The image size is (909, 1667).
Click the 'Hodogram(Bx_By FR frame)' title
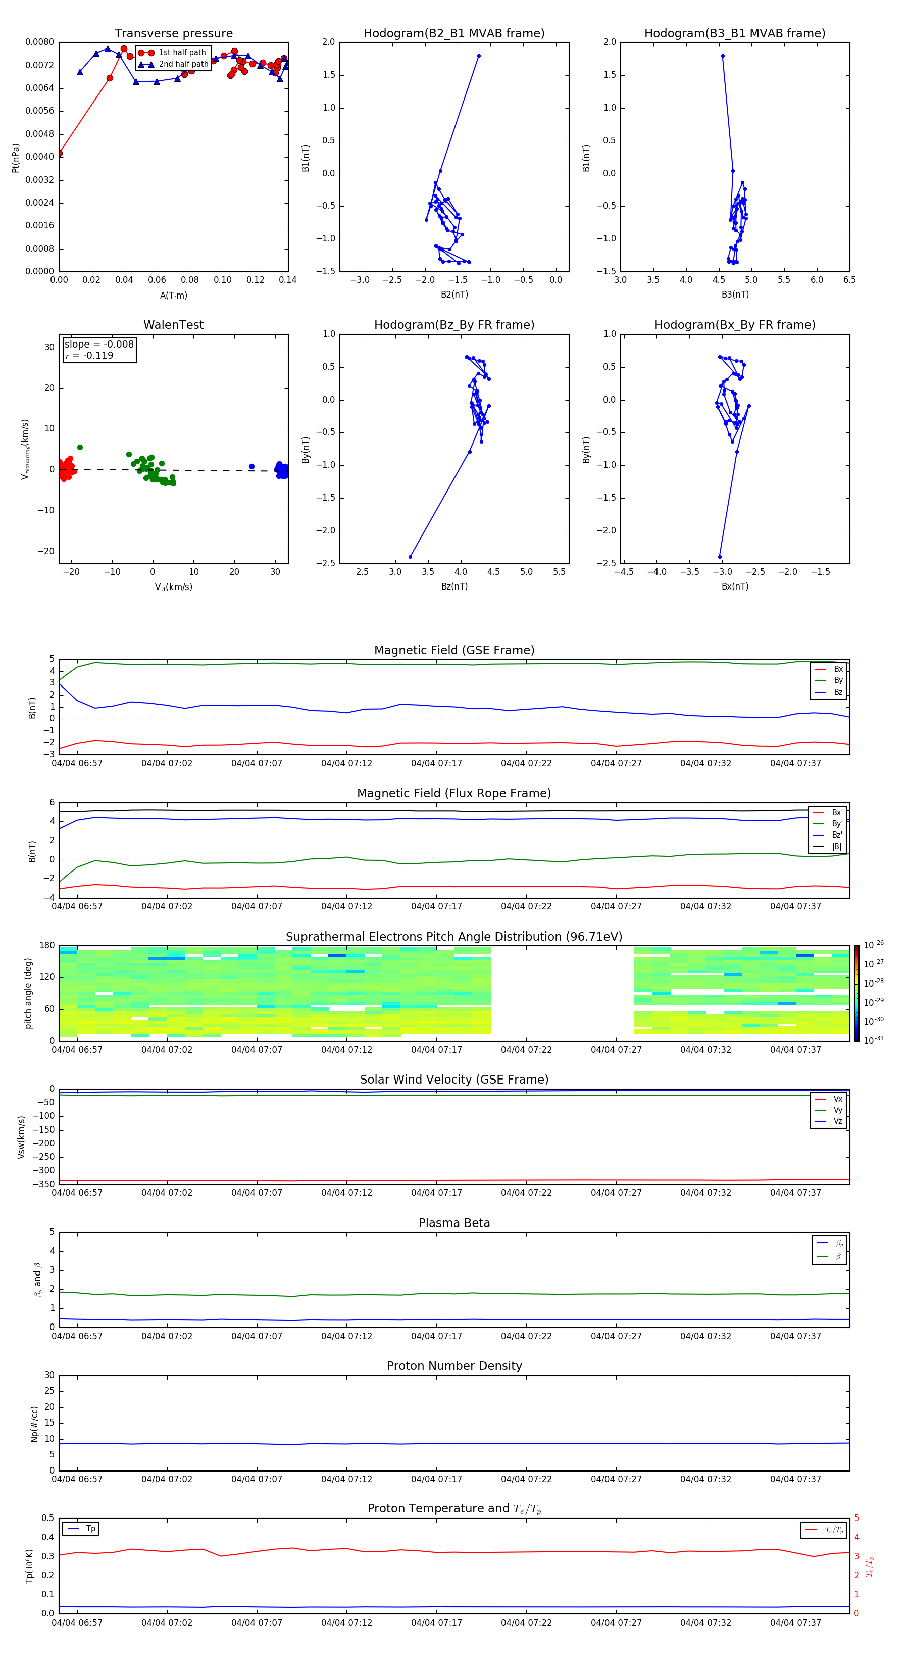point(735,325)
